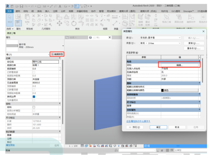Click the 复制(D)... button
The image size is (210, 155).
point(194,43)
